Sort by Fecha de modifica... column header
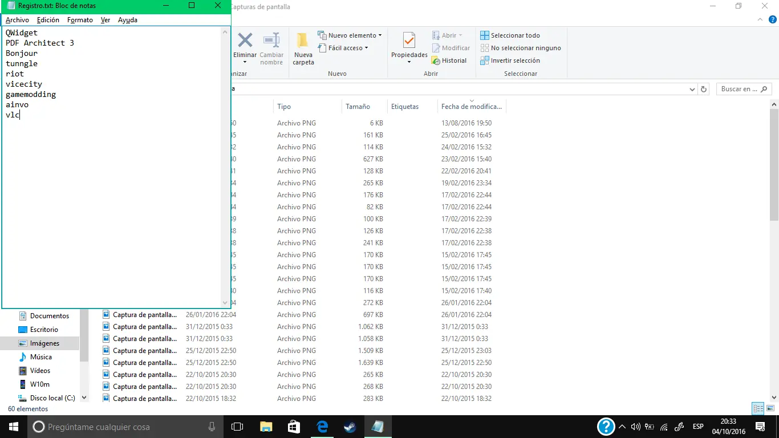The height and width of the screenshot is (438, 779). point(472,107)
